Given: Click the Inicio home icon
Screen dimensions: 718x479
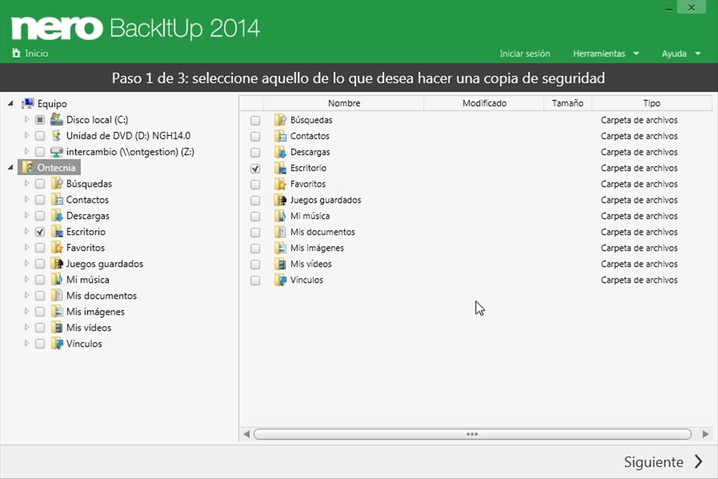Looking at the screenshot, I should point(16,53).
